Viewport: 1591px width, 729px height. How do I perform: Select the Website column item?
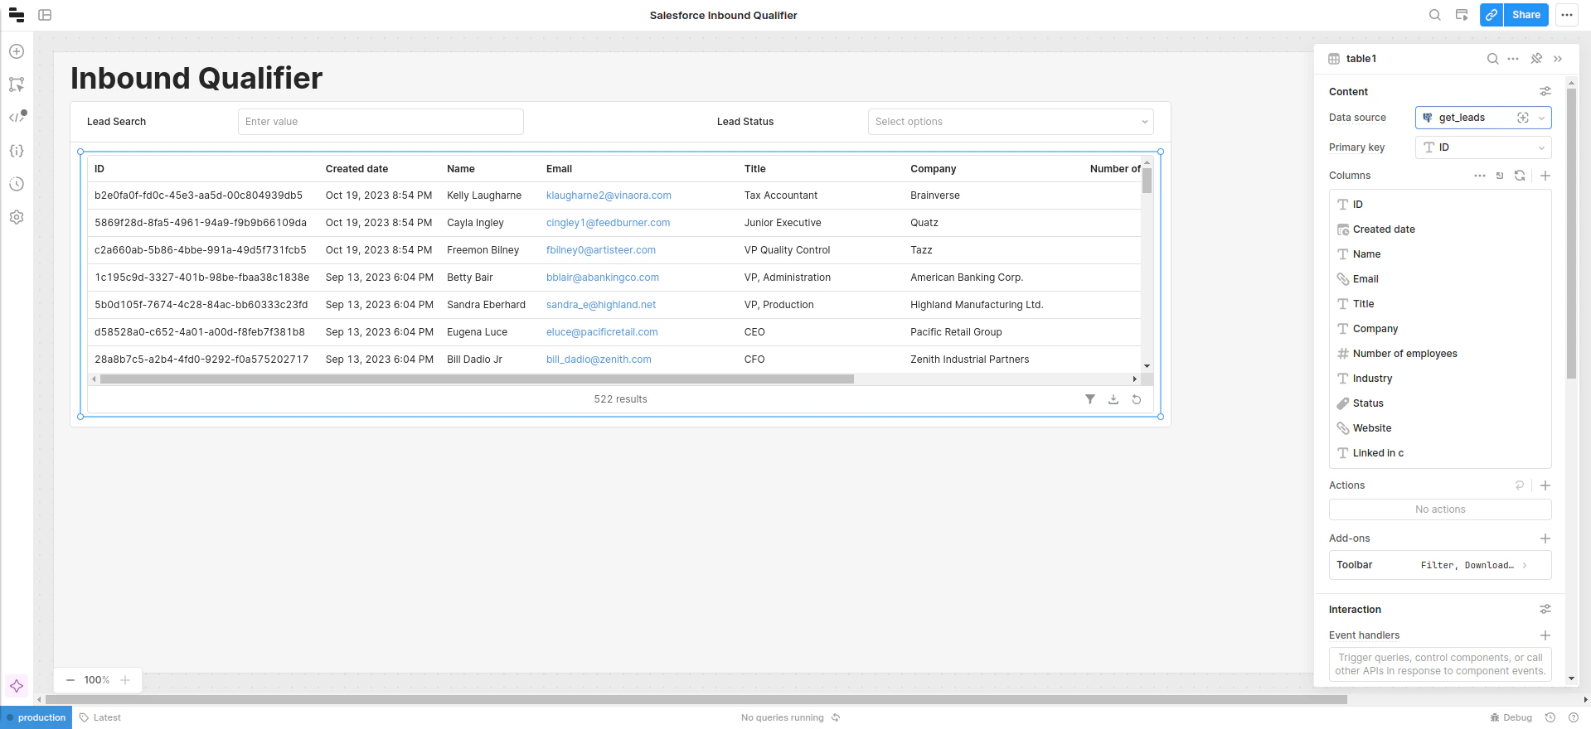click(x=1440, y=428)
